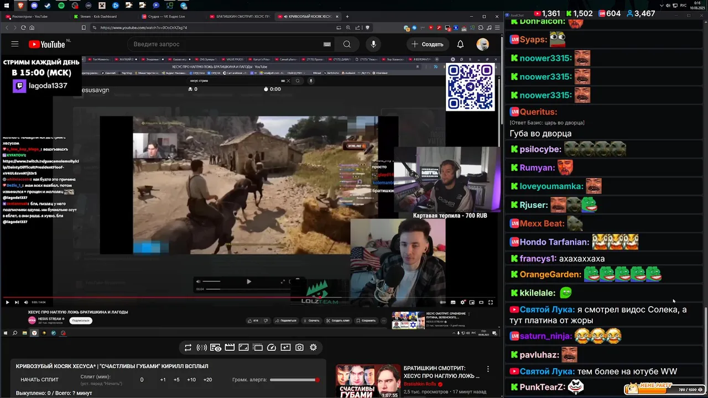Adjust the Громк. алерта volume slider
Image resolution: width=708 pixels, height=398 pixels.
tap(294, 380)
